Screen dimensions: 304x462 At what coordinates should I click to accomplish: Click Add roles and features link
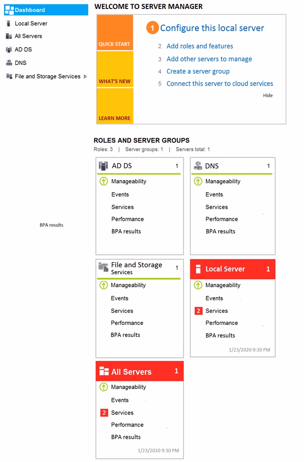[x=200, y=46]
